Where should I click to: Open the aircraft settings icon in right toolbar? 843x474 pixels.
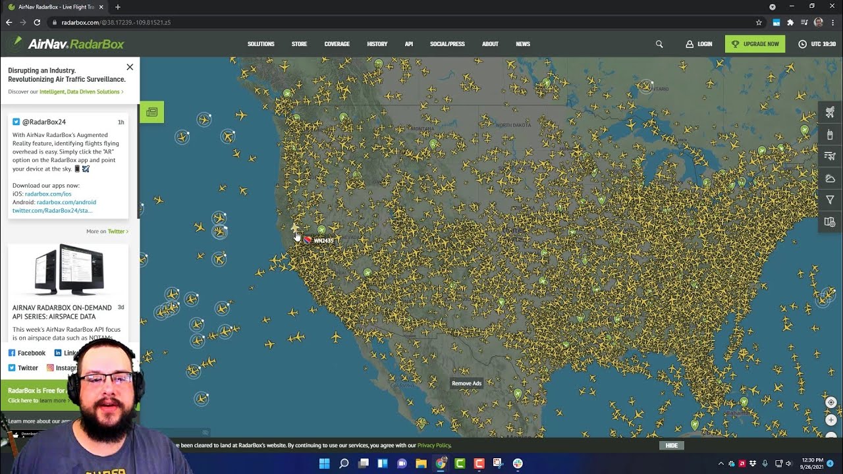point(830,113)
